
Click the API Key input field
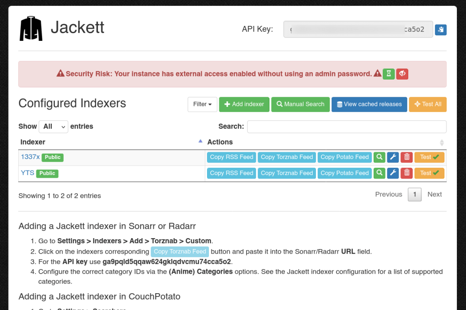point(358,30)
